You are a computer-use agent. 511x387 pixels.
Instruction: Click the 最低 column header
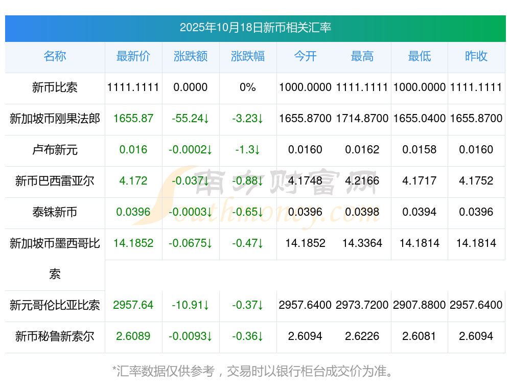point(419,57)
